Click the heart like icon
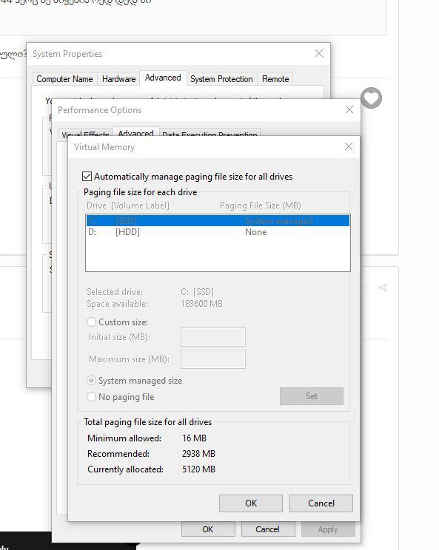439x550 pixels. point(371,98)
